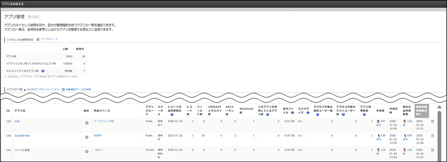Click last-updater avatar in app 141 row
This screenshot has height=162, width=447.
[404, 150]
